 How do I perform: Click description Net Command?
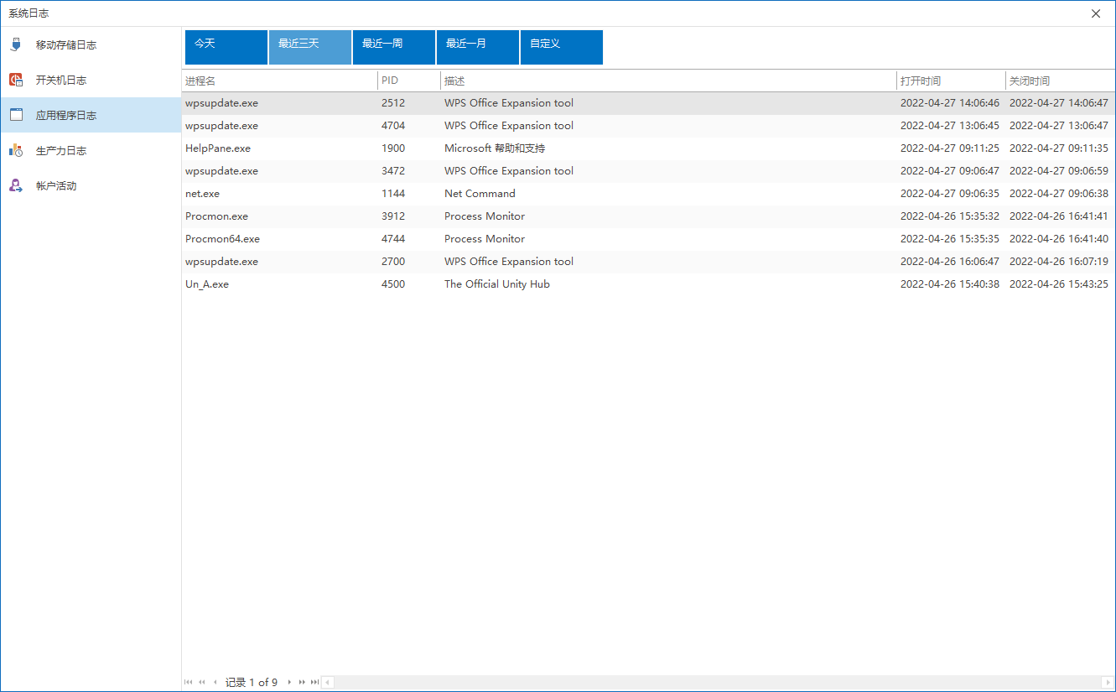click(x=480, y=194)
